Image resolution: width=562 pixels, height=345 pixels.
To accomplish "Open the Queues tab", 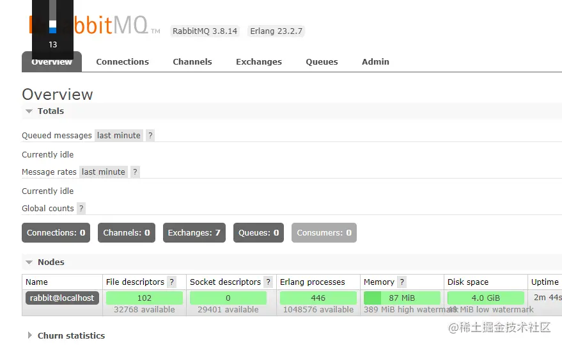I will 322,61.
